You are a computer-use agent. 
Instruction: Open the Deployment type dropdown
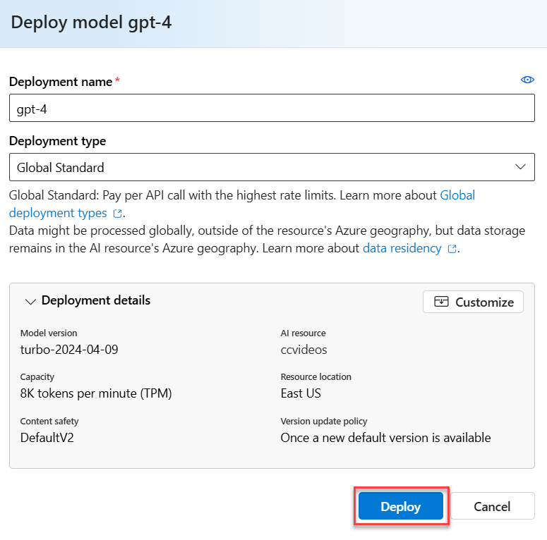(x=272, y=167)
